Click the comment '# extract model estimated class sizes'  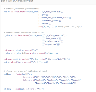(24, 33)
